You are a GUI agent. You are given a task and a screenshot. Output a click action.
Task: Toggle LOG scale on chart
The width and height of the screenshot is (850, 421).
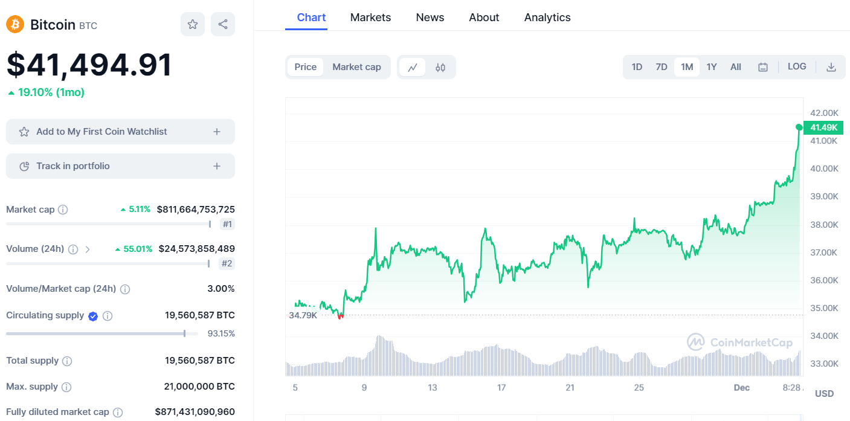[x=797, y=66]
